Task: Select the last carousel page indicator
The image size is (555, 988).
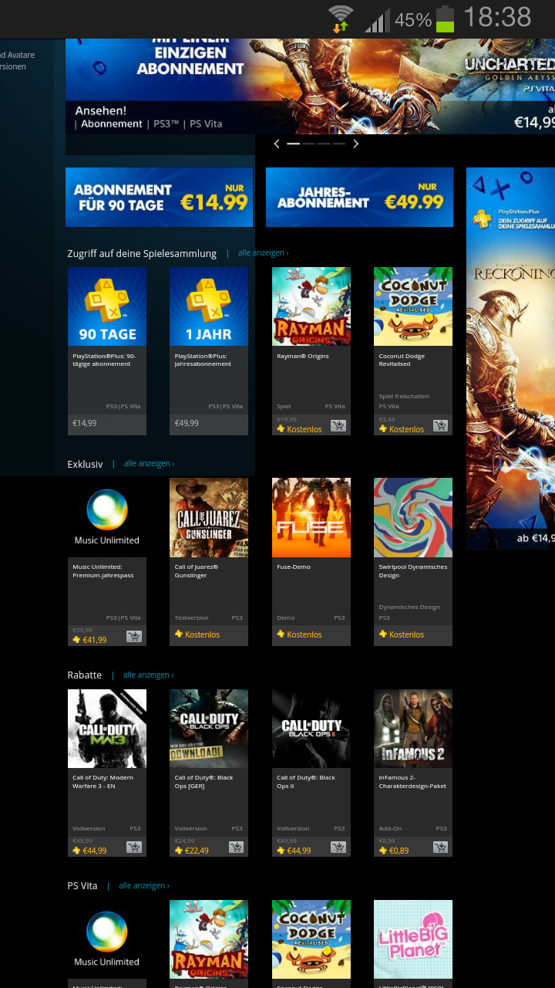Action: coord(339,144)
